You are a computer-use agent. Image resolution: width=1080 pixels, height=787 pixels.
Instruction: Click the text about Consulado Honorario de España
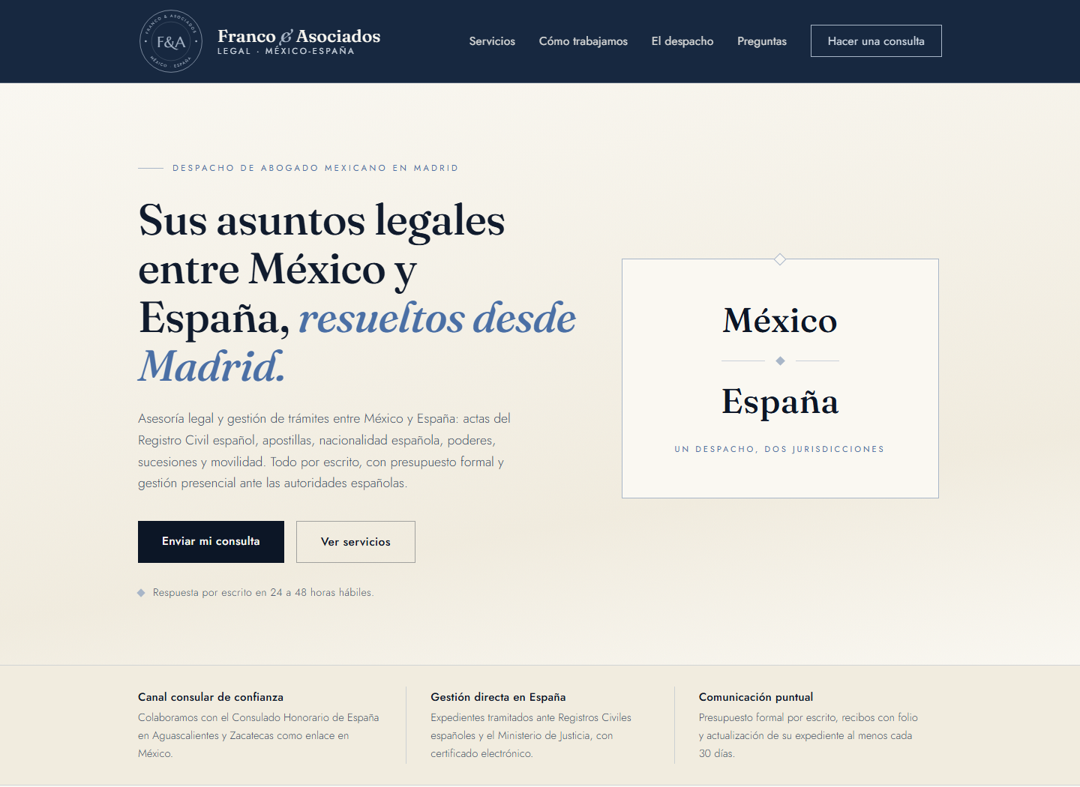[259, 735]
